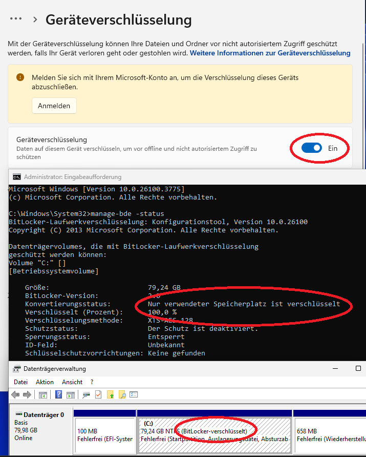Turn off the Geräteverschlüsselung toggle
Screen dimensions: 366x457
[x=312, y=148]
